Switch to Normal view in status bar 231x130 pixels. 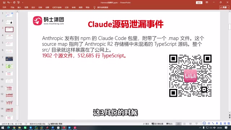click(x=178, y=124)
